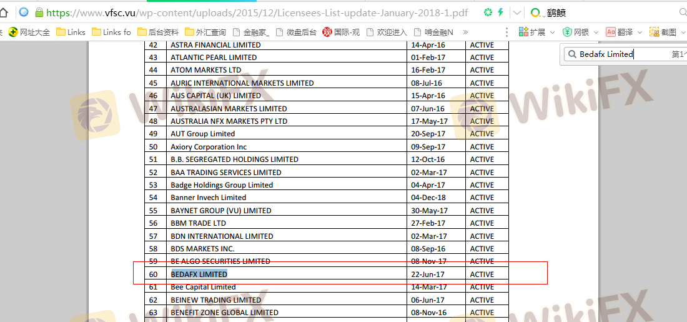Image resolution: width=687 pixels, height=322 pixels.
Task: Open the 外汇查询 bookmark folder
Action: pyautogui.click(x=205, y=32)
